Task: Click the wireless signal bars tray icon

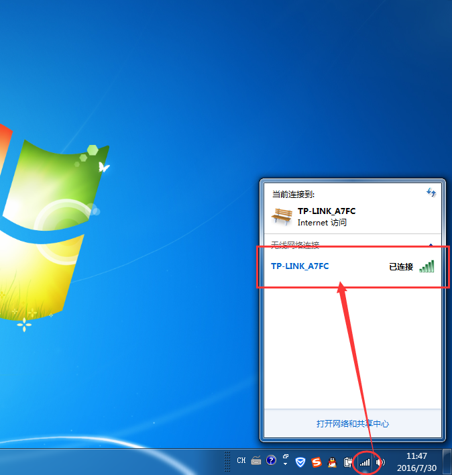Action: [365, 462]
